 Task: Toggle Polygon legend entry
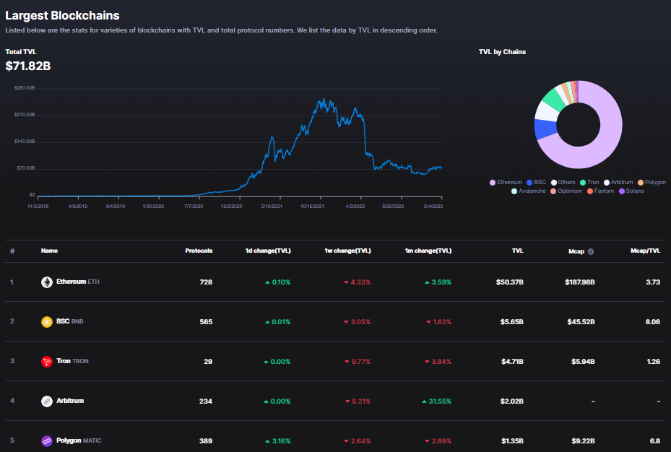(651, 182)
